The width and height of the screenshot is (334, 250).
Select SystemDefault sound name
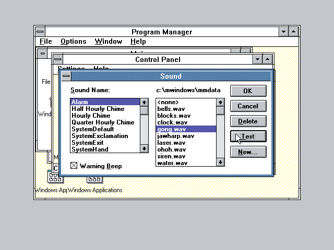[105, 129]
